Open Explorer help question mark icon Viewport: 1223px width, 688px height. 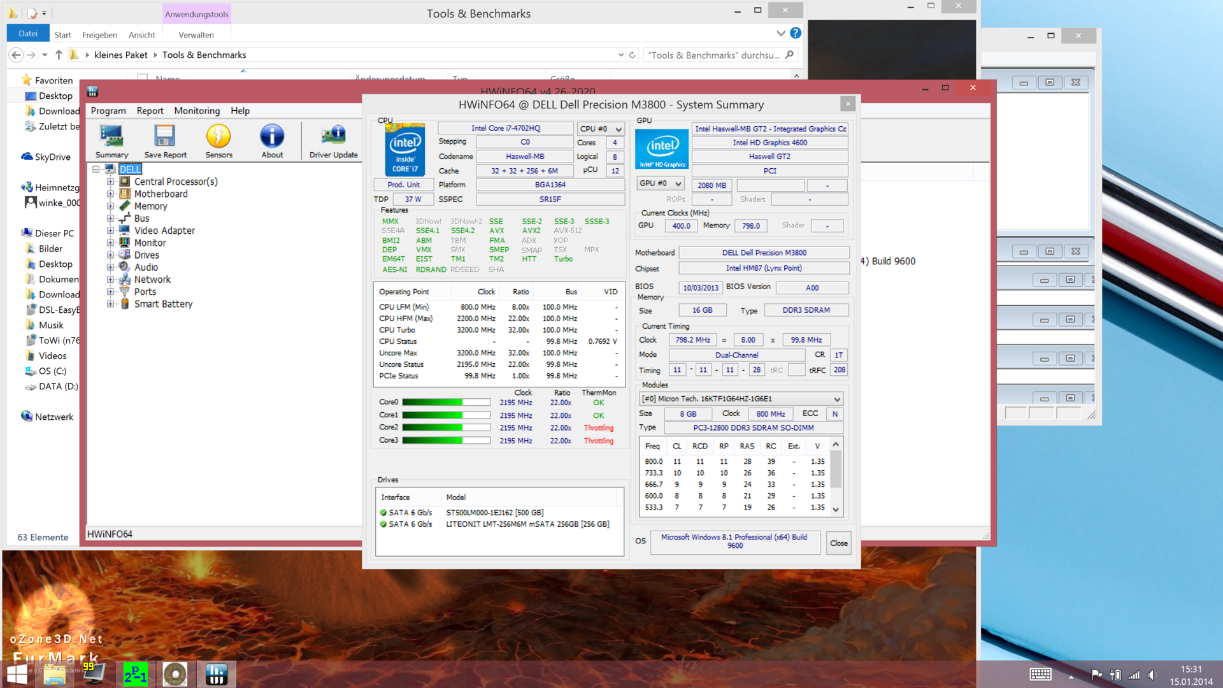[x=796, y=33]
